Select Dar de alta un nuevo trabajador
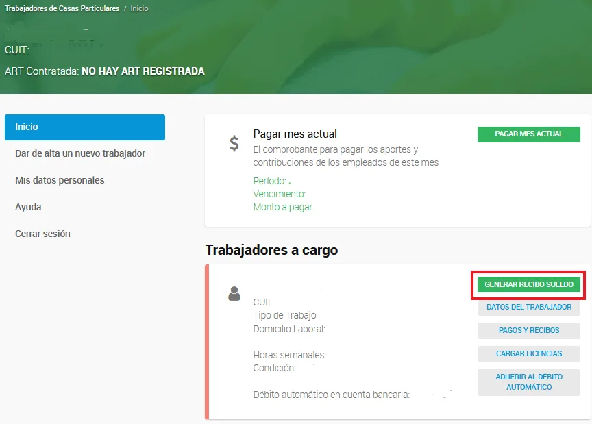Screen dimensions: 592x424 [x=80, y=153]
